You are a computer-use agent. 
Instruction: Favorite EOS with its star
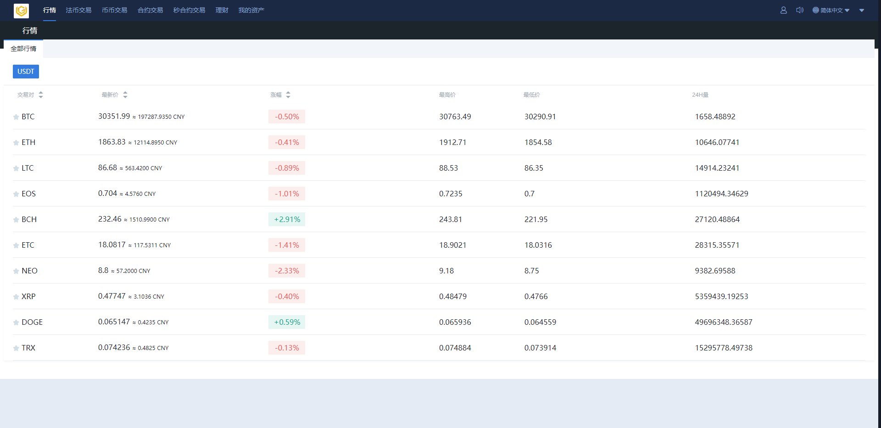tap(16, 194)
